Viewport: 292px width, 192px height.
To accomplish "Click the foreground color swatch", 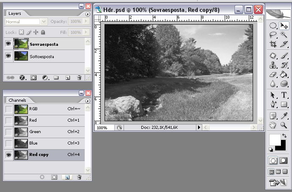I will click(275, 139).
